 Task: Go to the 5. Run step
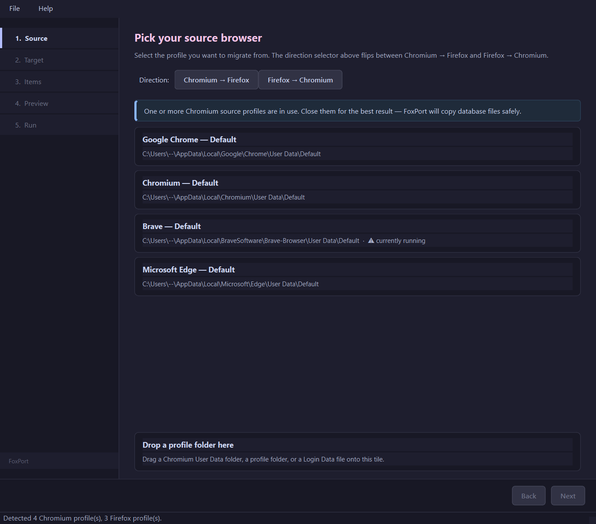point(59,125)
